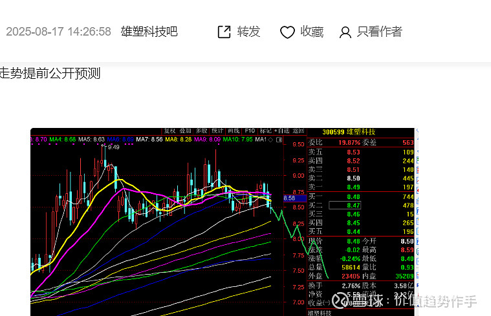The image size is (491, 316).
Task: Click 画线 in the chart toolbar
Action: [234, 131]
